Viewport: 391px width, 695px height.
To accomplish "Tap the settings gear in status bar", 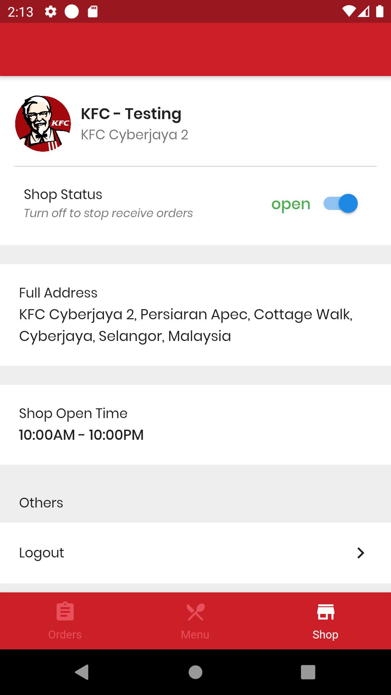I will pyautogui.click(x=51, y=12).
